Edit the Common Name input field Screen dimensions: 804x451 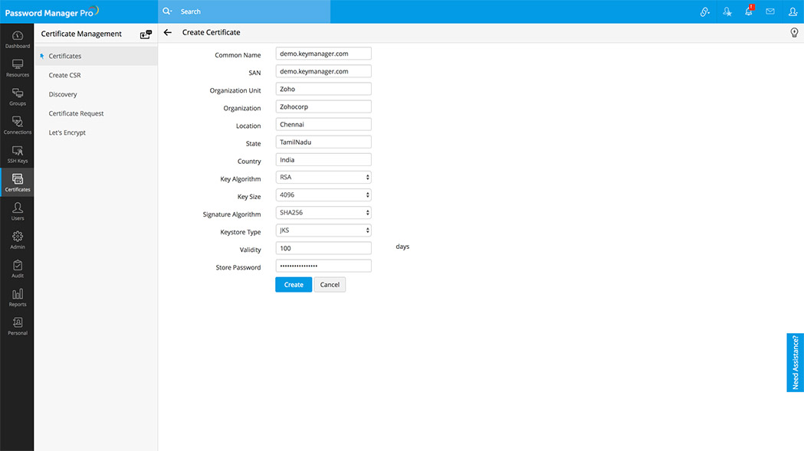pos(323,53)
